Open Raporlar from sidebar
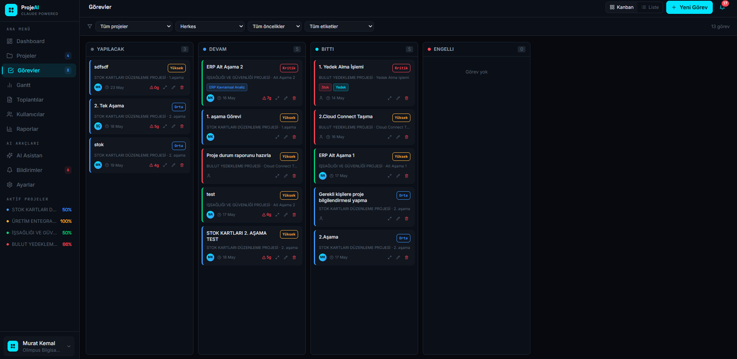The image size is (737, 359). pos(39,129)
